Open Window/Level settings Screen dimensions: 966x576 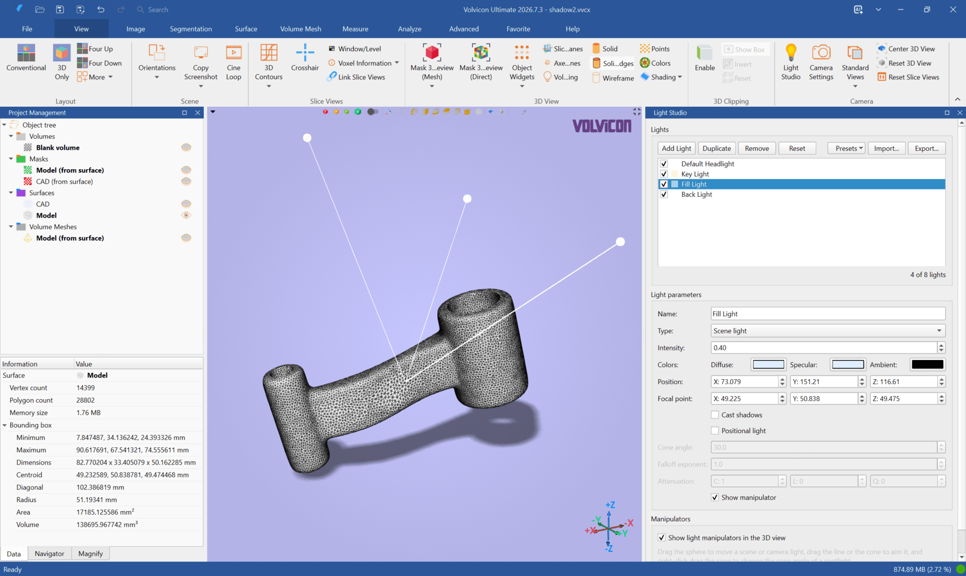355,49
